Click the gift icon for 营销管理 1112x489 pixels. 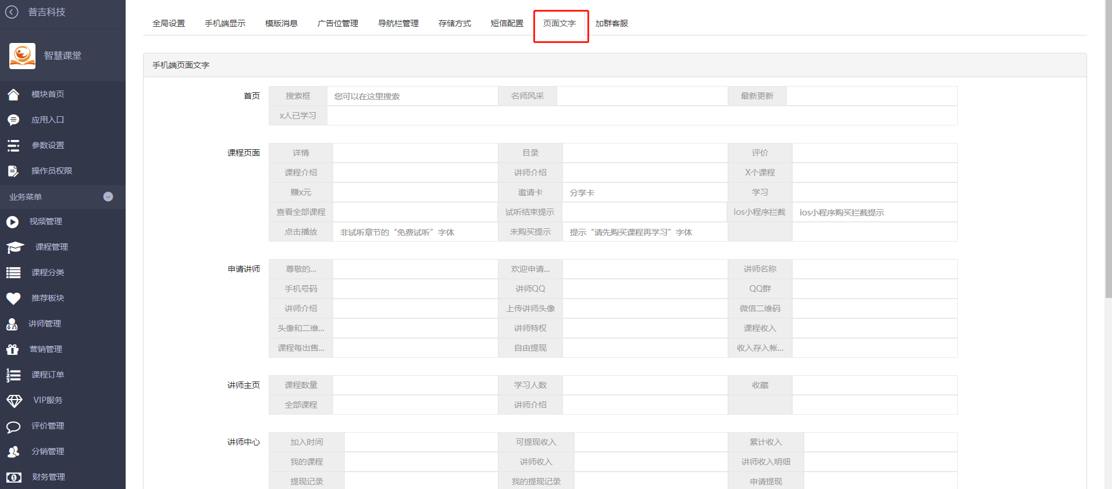(x=12, y=350)
